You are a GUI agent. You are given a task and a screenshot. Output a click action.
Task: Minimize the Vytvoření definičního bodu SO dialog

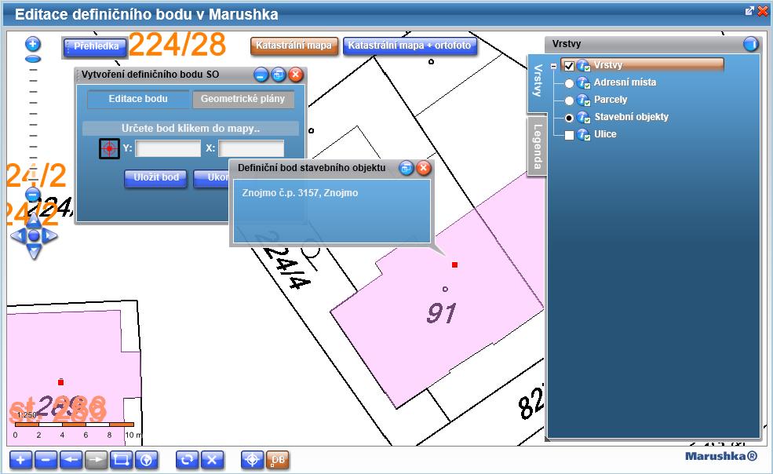pos(261,75)
